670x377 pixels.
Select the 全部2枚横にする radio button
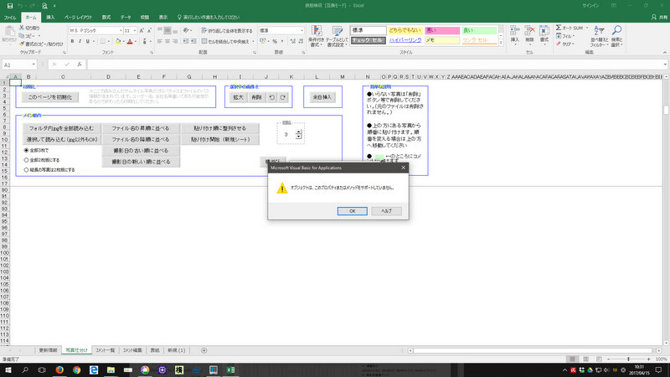click(x=26, y=158)
